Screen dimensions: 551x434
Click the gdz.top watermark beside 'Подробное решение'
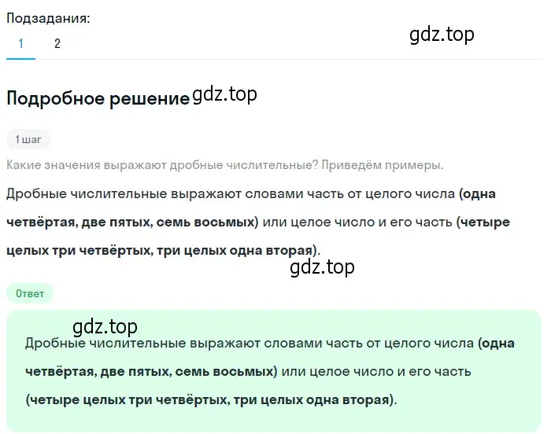click(225, 95)
